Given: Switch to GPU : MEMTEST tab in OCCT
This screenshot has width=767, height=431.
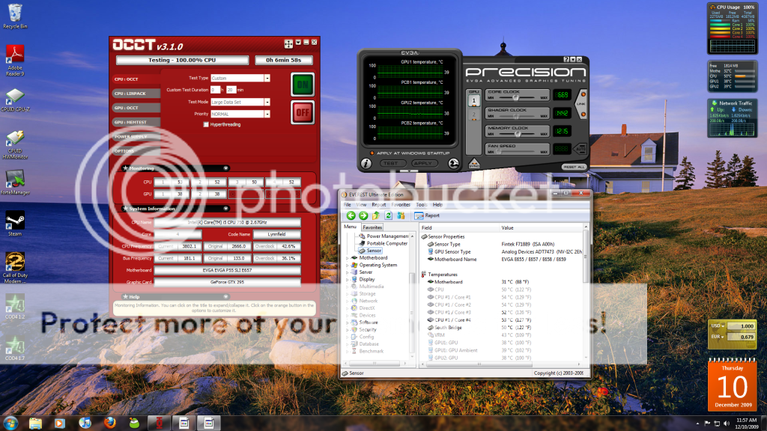Looking at the screenshot, I should pyautogui.click(x=136, y=122).
